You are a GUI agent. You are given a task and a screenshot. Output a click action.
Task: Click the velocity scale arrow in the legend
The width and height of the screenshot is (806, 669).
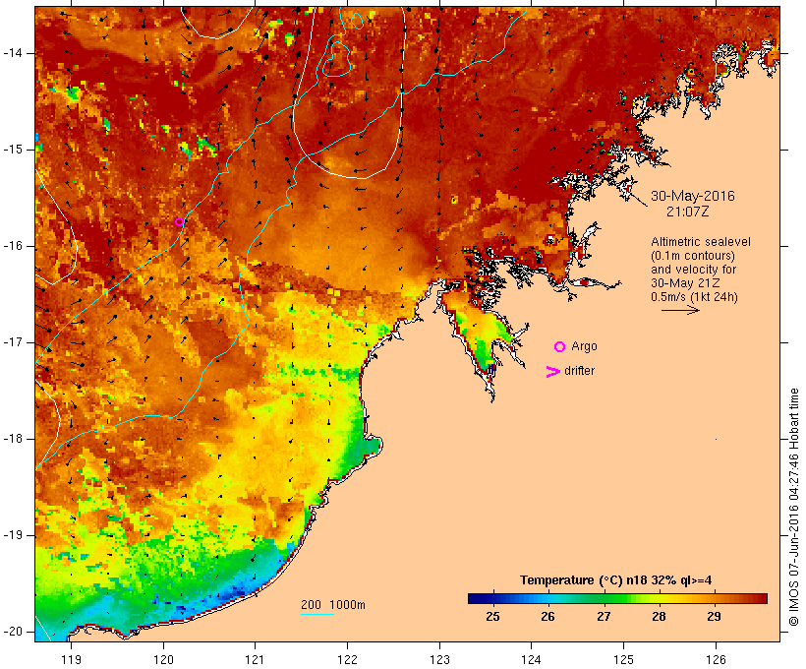(x=680, y=310)
